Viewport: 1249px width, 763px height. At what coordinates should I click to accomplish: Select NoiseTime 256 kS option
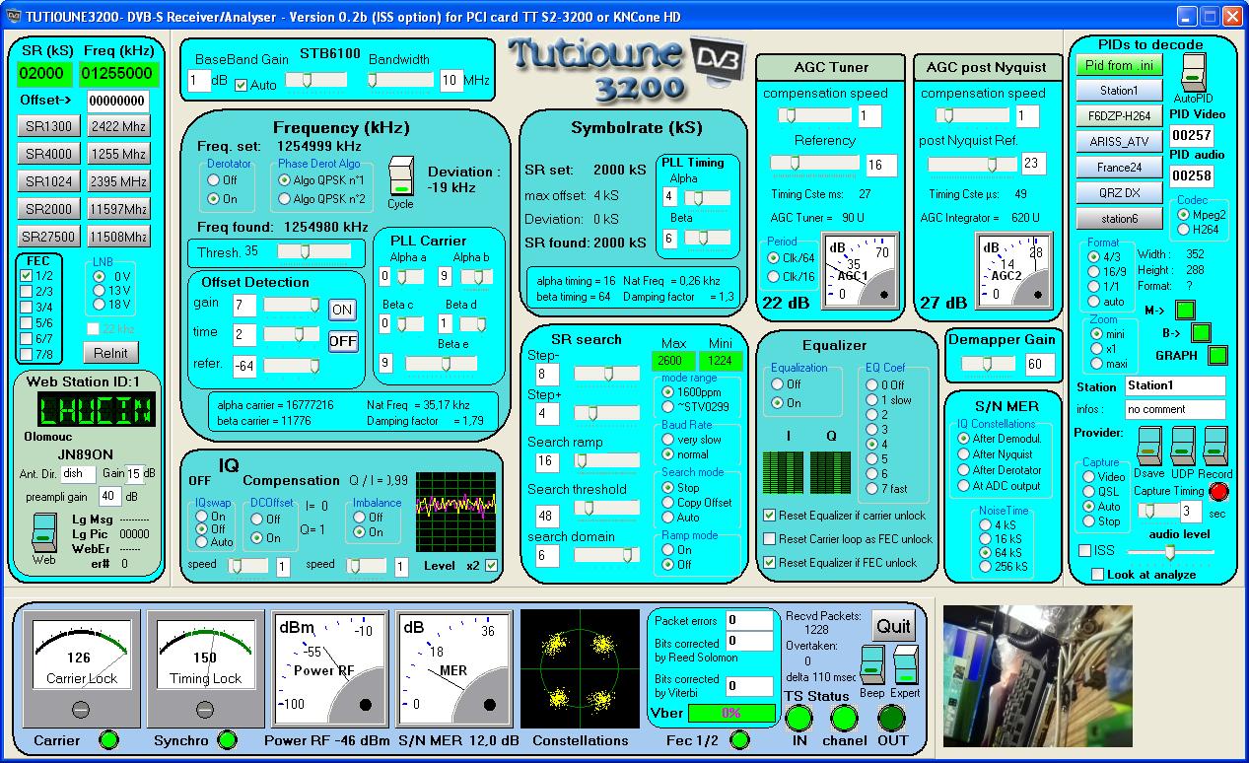pos(985,567)
